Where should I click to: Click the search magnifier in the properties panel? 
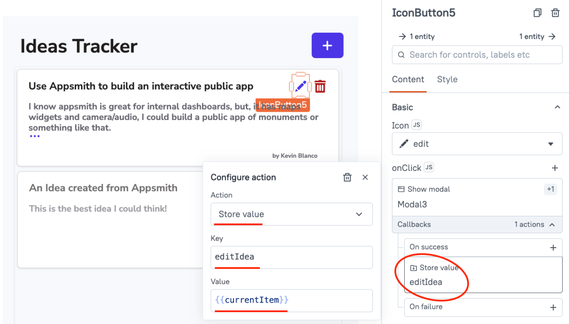coord(401,55)
